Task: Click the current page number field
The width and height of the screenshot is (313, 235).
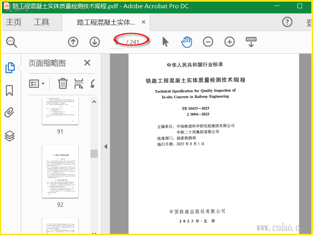Action: [x=117, y=42]
